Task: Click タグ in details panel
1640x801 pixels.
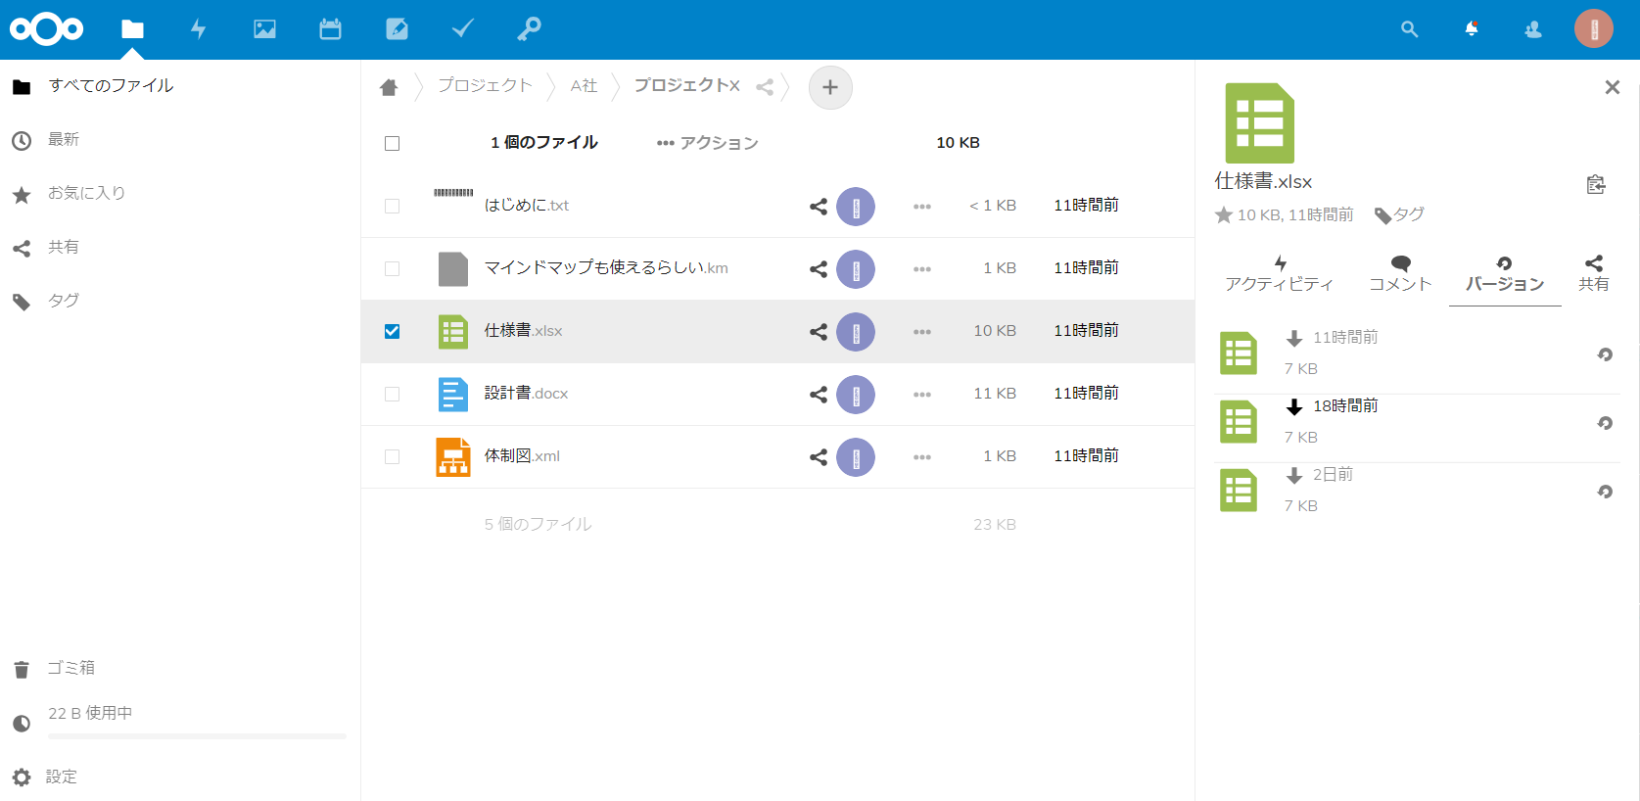Action: 1399,214
